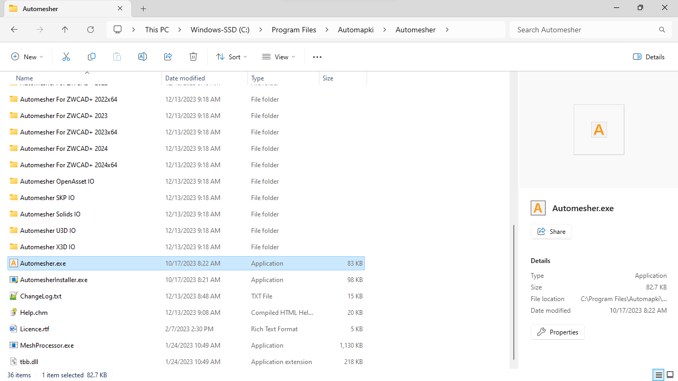Click the ChangeLog.txt file icon

click(x=14, y=296)
